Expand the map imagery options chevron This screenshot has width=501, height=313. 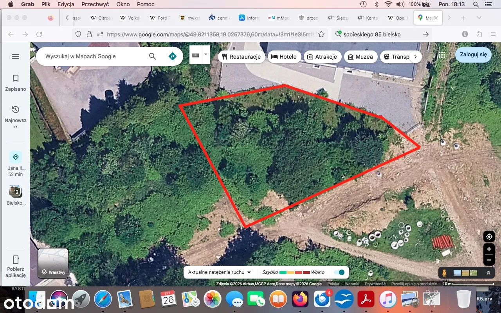(x=488, y=273)
